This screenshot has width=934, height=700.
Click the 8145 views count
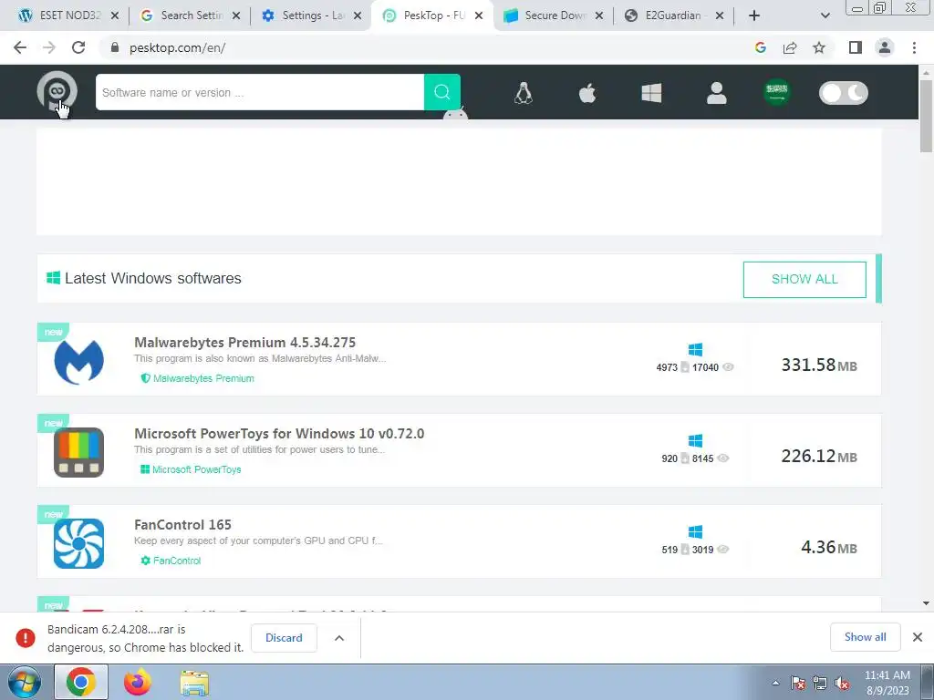(x=703, y=458)
